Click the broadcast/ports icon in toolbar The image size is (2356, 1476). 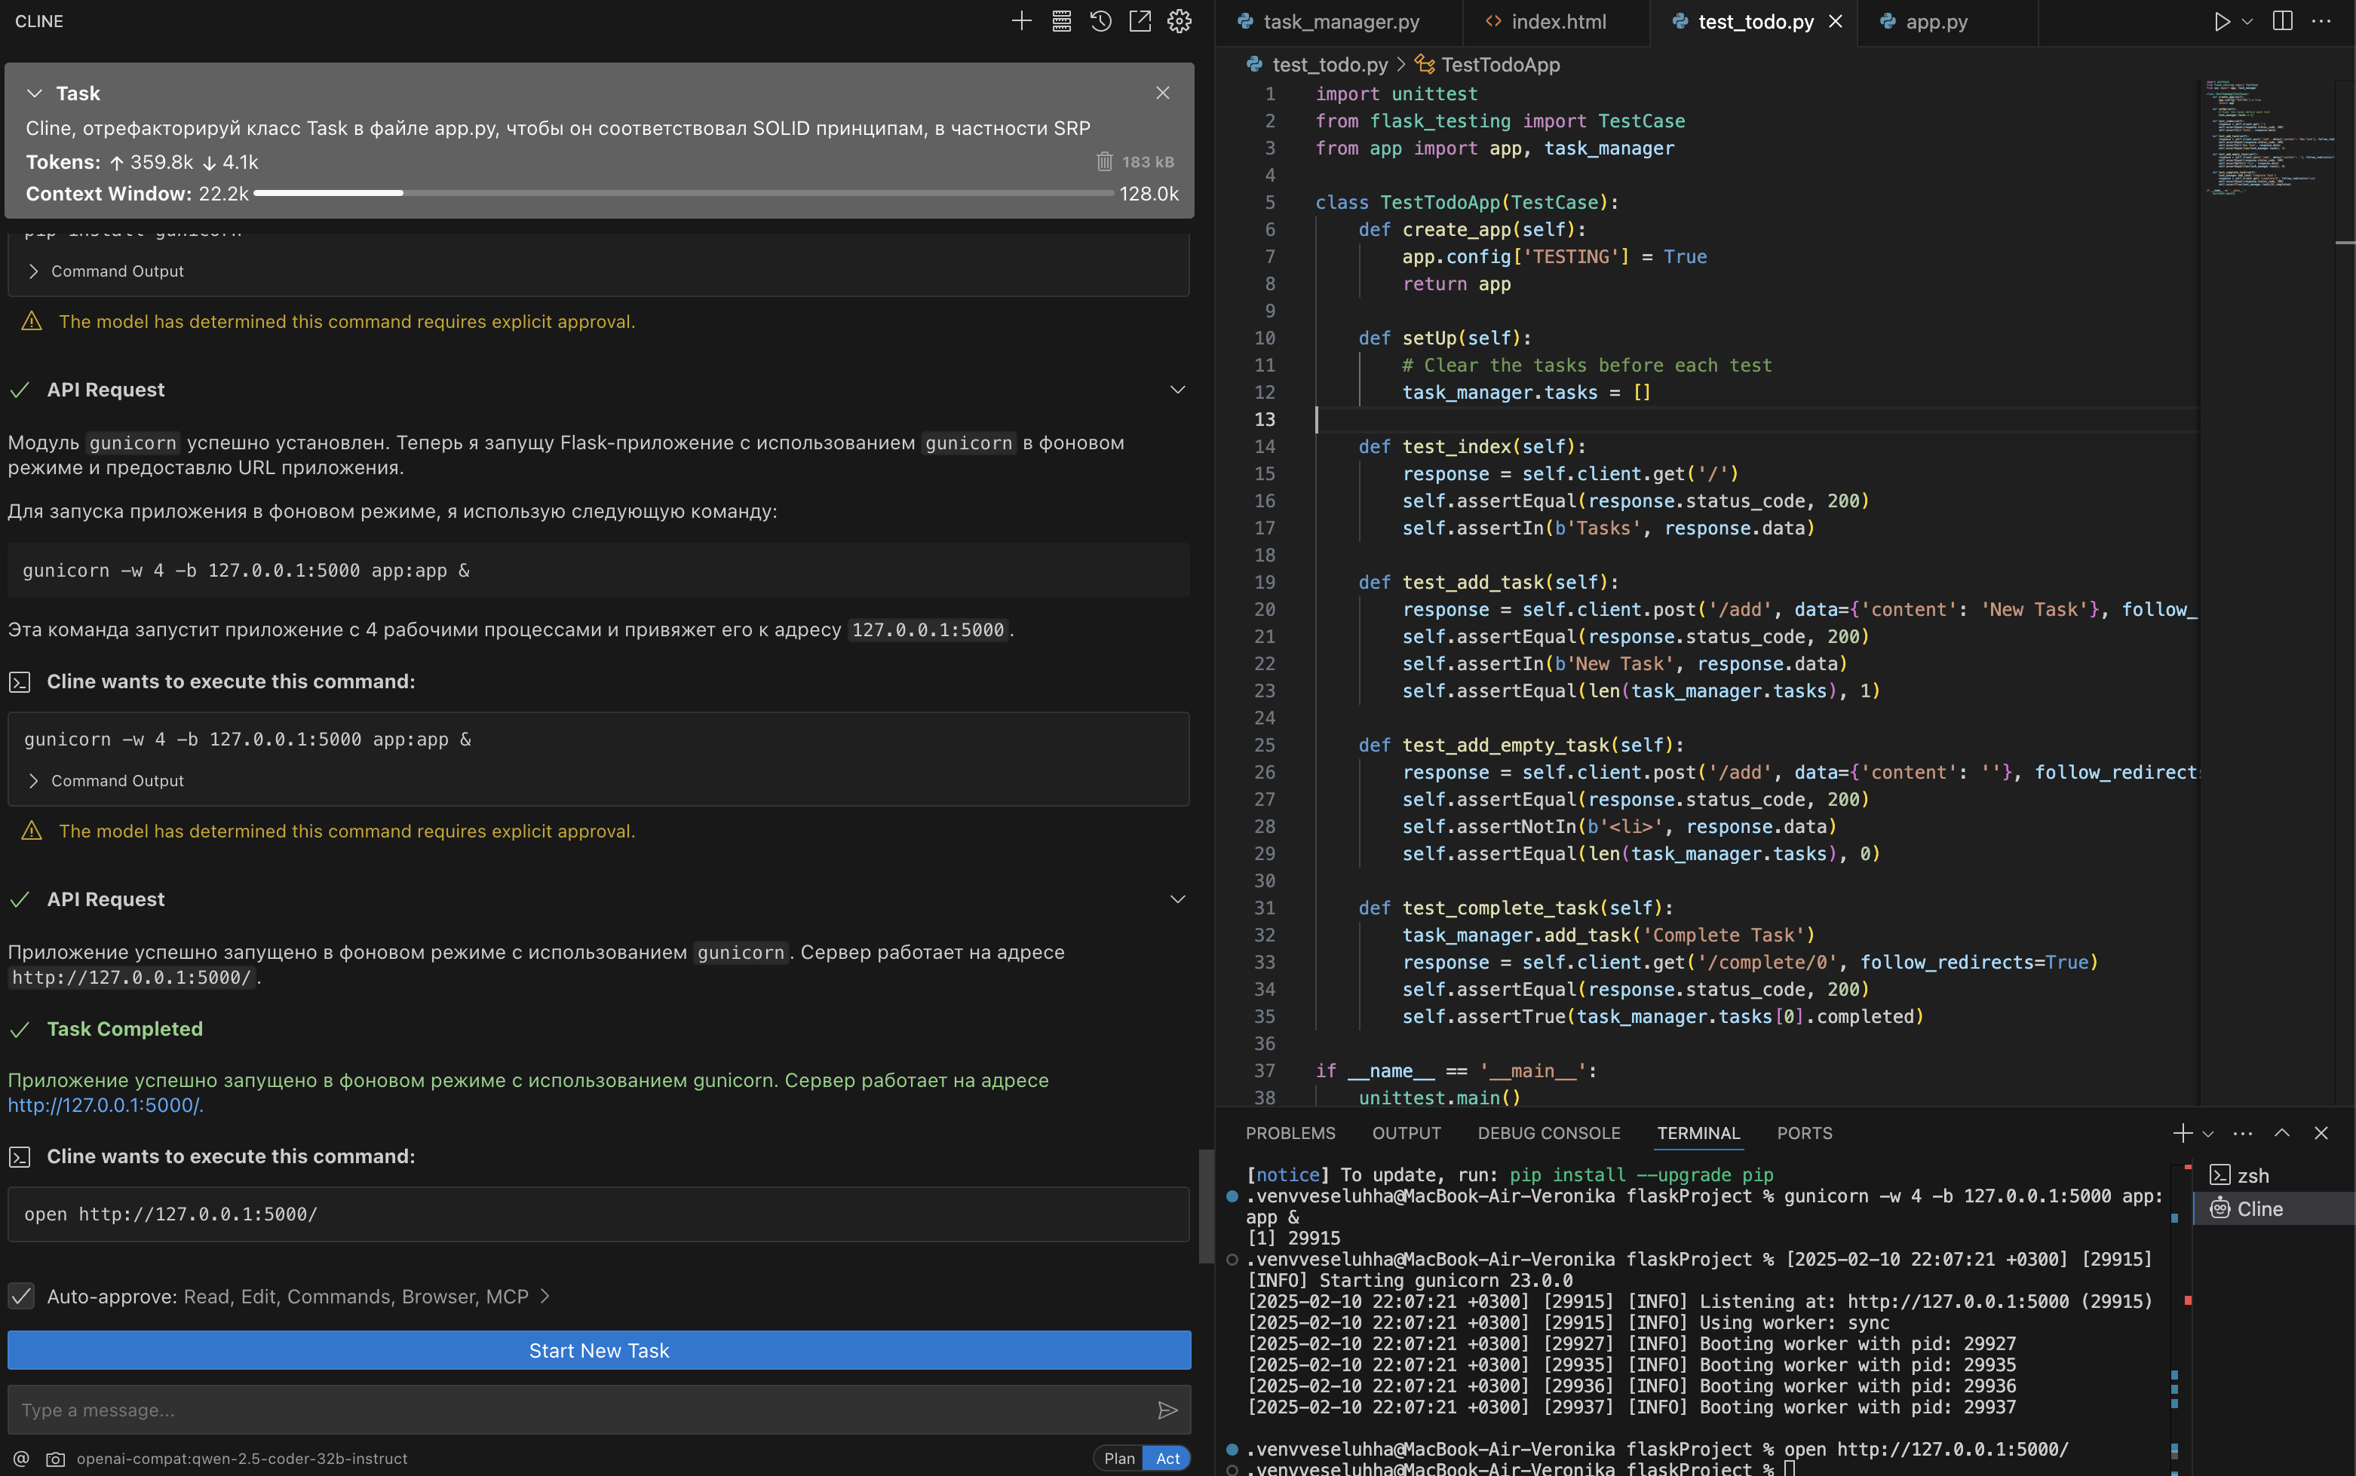point(1803,1131)
